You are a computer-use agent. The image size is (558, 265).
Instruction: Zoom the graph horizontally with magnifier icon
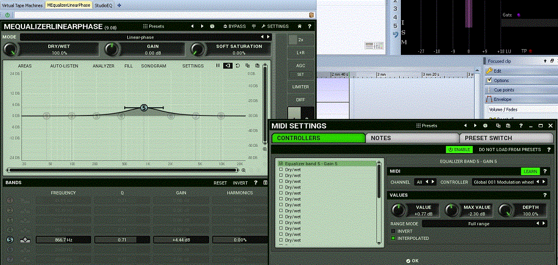click(x=244, y=170)
